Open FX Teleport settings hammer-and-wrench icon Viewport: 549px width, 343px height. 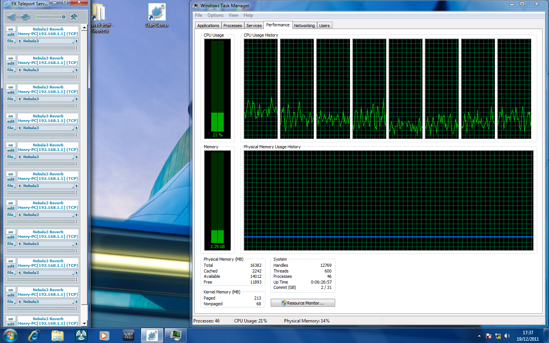pos(74,17)
